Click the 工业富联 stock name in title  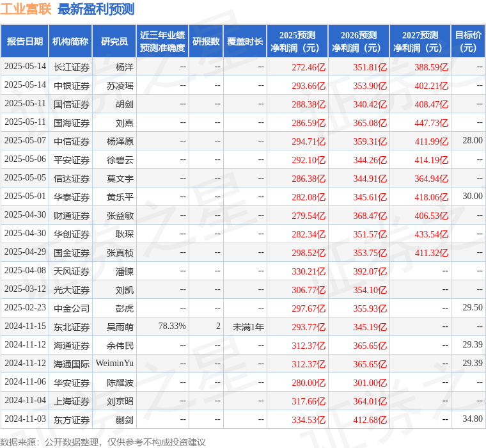pos(26,10)
